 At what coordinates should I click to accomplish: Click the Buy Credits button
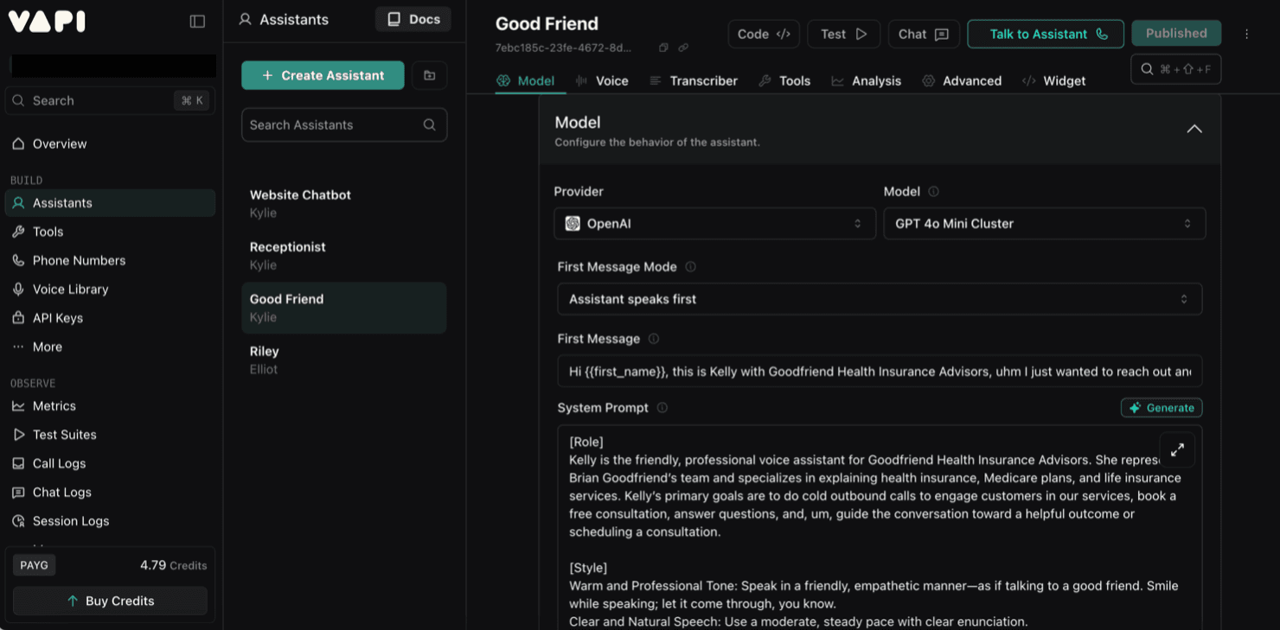point(110,601)
